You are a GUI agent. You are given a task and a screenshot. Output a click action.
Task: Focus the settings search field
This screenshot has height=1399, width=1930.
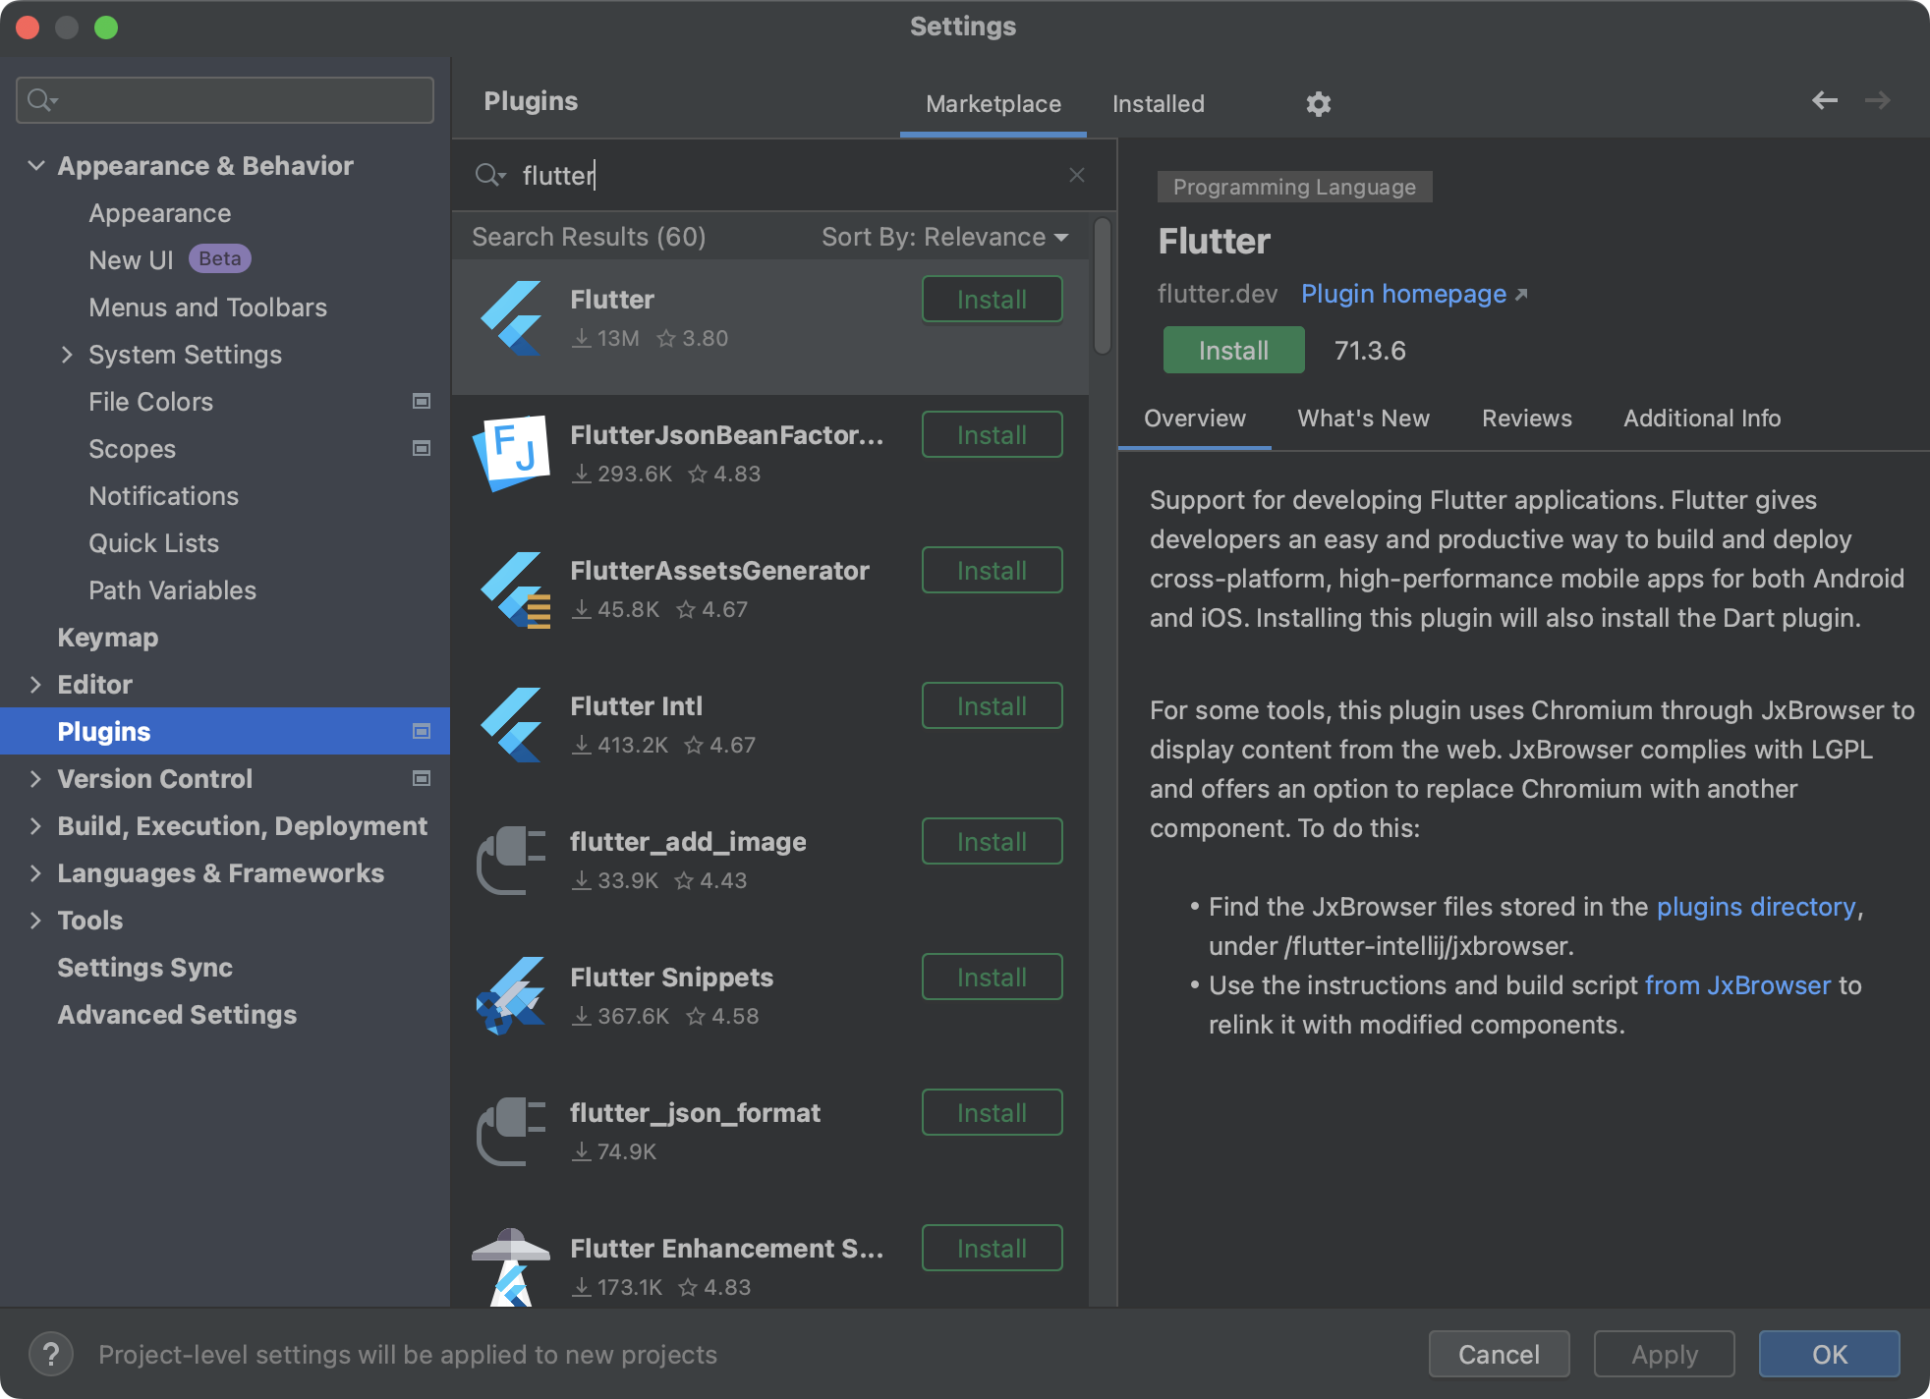pyautogui.click(x=224, y=99)
